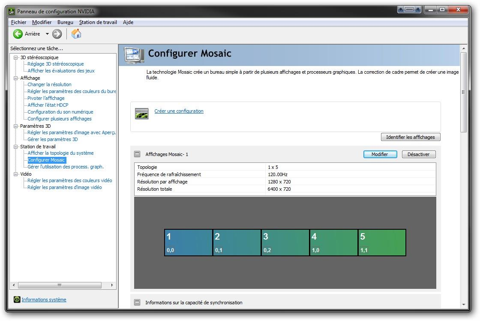Open the Créer une configuration link
The height and width of the screenshot is (321, 480).
click(179, 111)
